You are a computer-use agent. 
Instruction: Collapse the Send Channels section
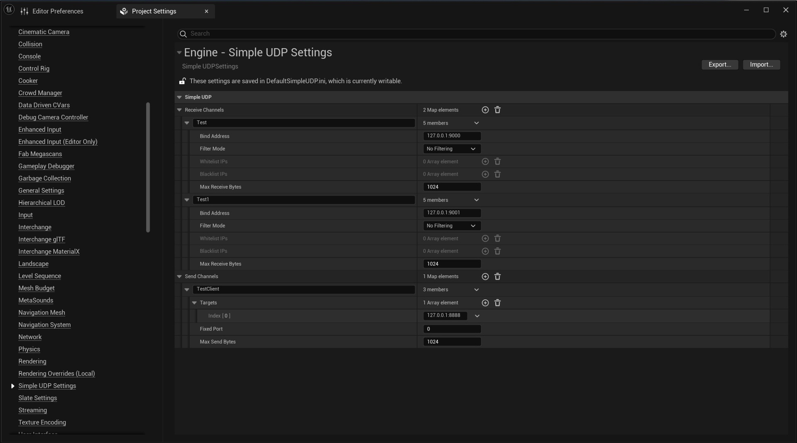tap(179, 277)
